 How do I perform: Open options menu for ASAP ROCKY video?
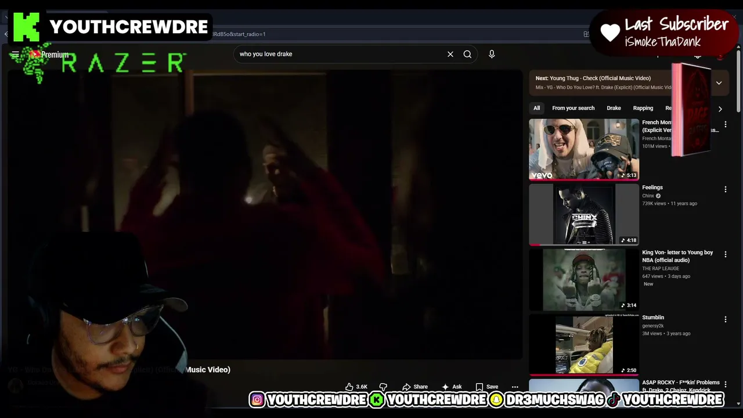pos(725,384)
